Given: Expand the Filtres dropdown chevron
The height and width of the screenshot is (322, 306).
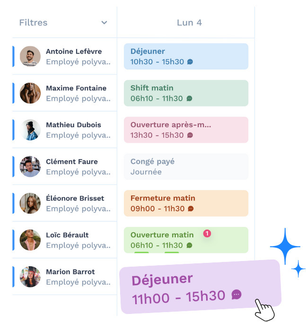Looking at the screenshot, I should (x=105, y=23).
